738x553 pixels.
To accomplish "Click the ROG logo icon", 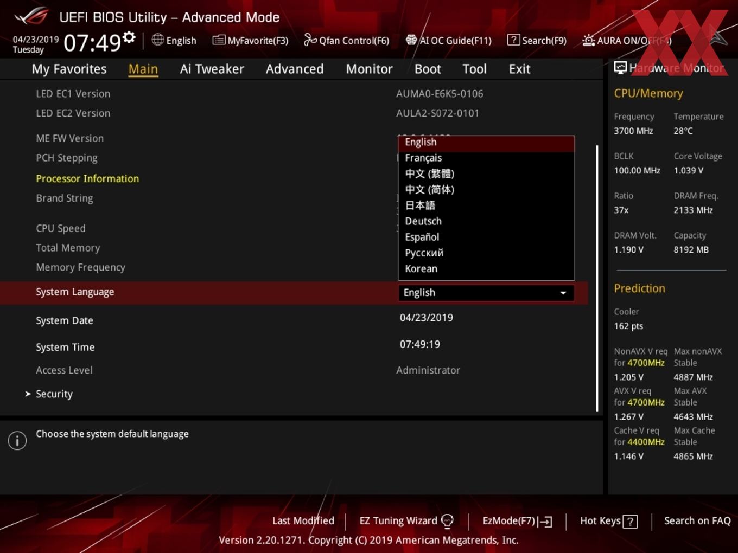I will pos(31,17).
